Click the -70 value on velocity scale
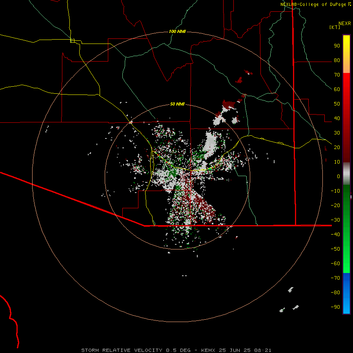 coord(335,278)
